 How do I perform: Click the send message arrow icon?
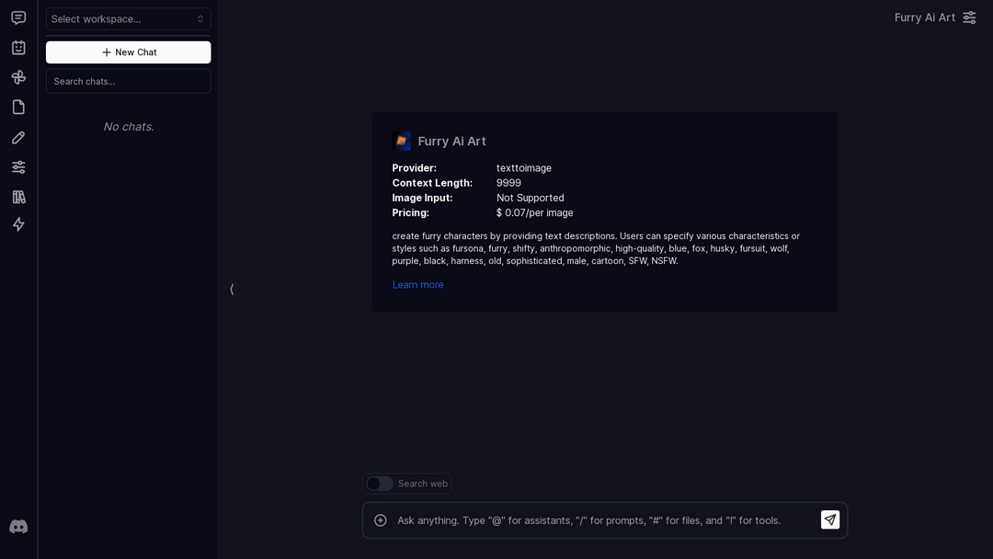click(829, 520)
